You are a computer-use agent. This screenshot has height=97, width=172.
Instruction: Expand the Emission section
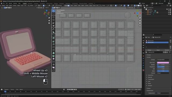(150, 86)
